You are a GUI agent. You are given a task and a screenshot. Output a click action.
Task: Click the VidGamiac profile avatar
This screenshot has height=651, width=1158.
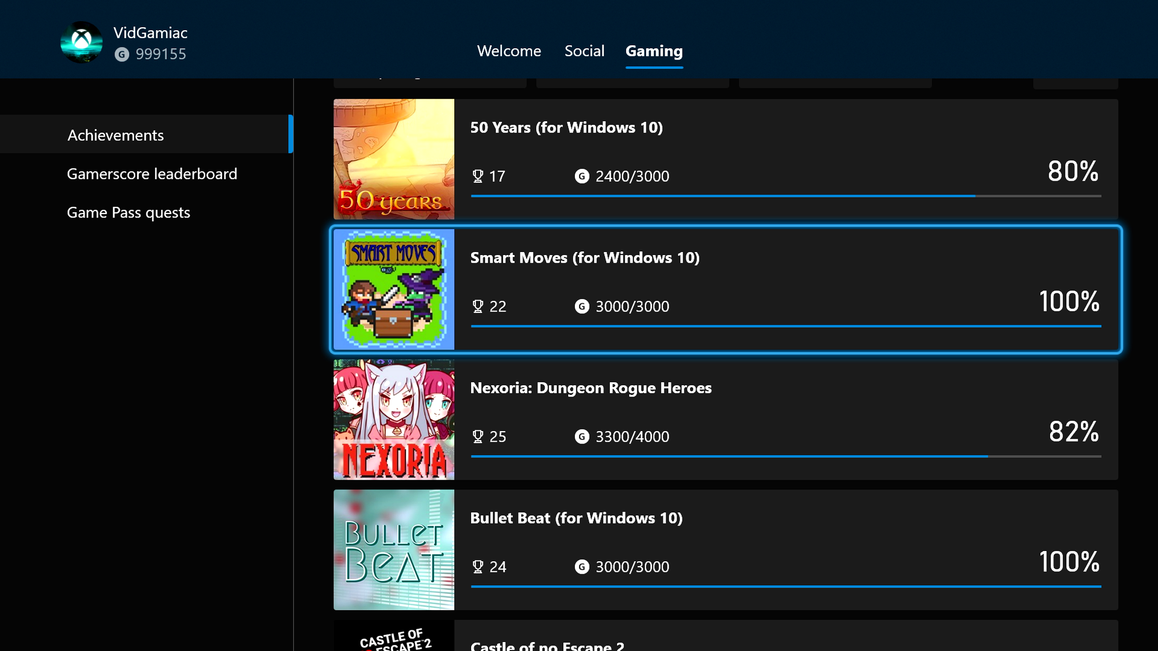click(81, 42)
